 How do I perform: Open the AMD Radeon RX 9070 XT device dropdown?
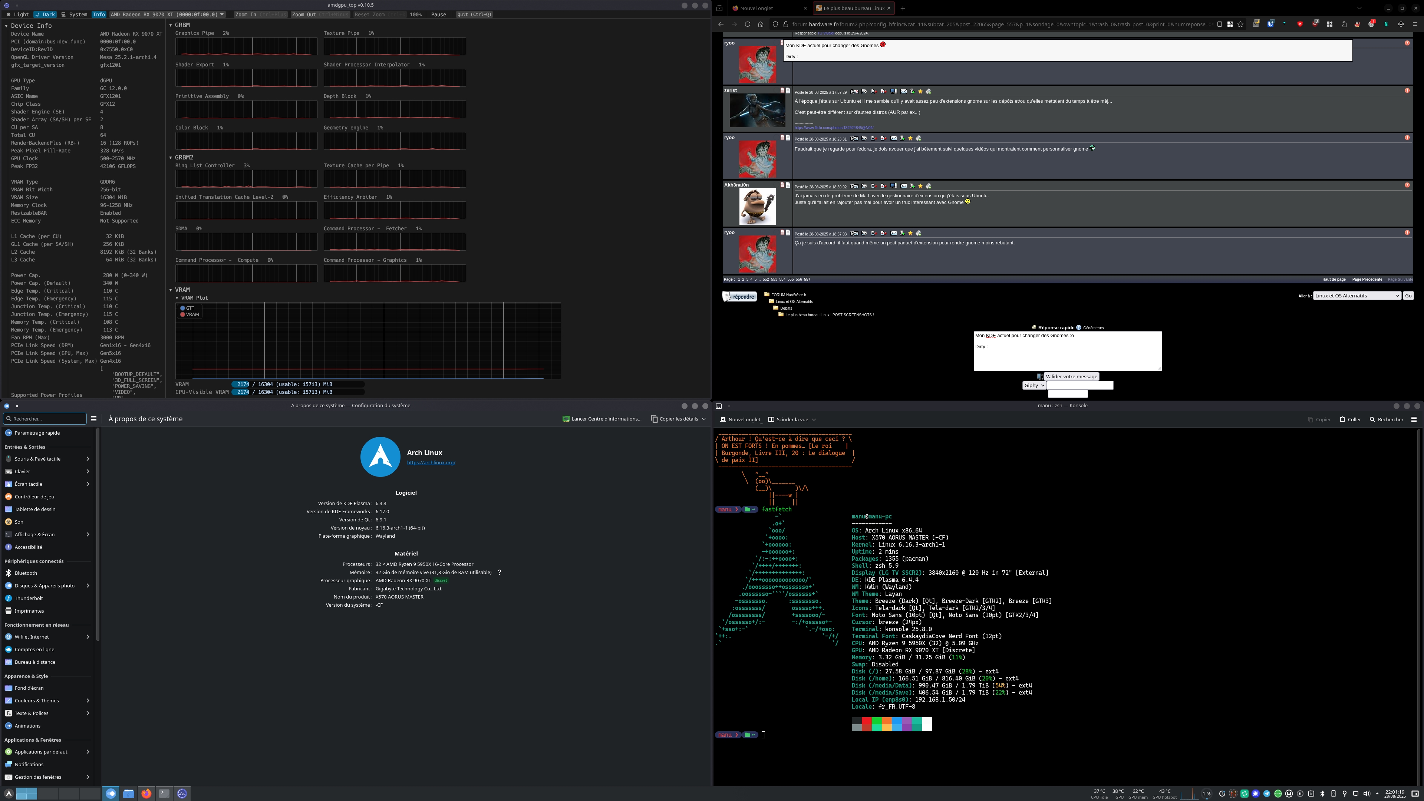pyautogui.click(x=167, y=15)
